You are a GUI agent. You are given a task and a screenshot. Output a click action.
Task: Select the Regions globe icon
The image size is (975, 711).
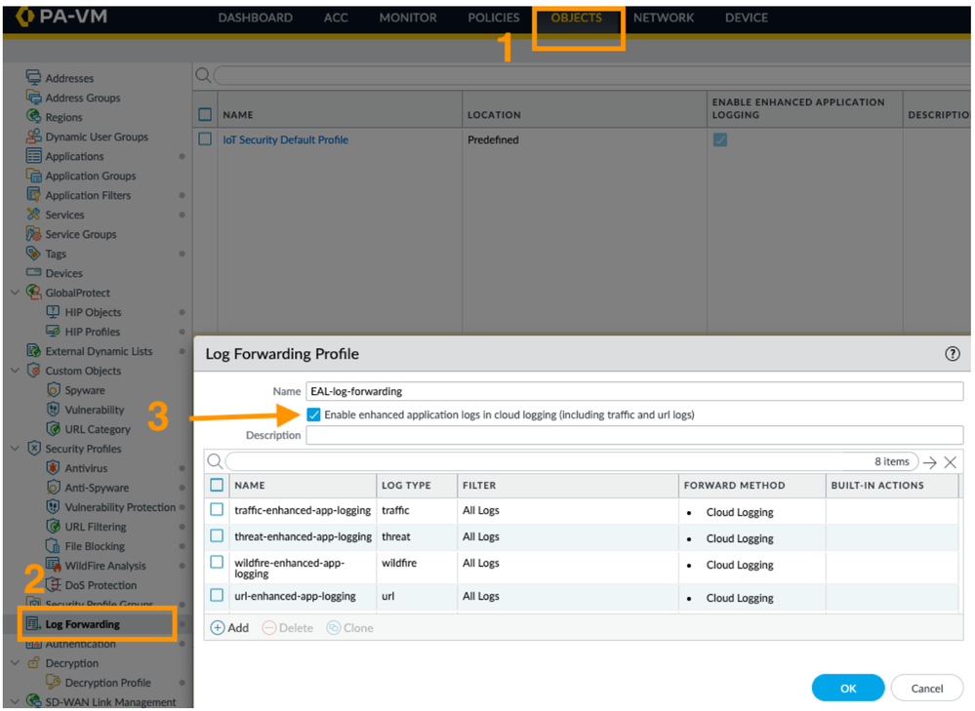coord(34,117)
